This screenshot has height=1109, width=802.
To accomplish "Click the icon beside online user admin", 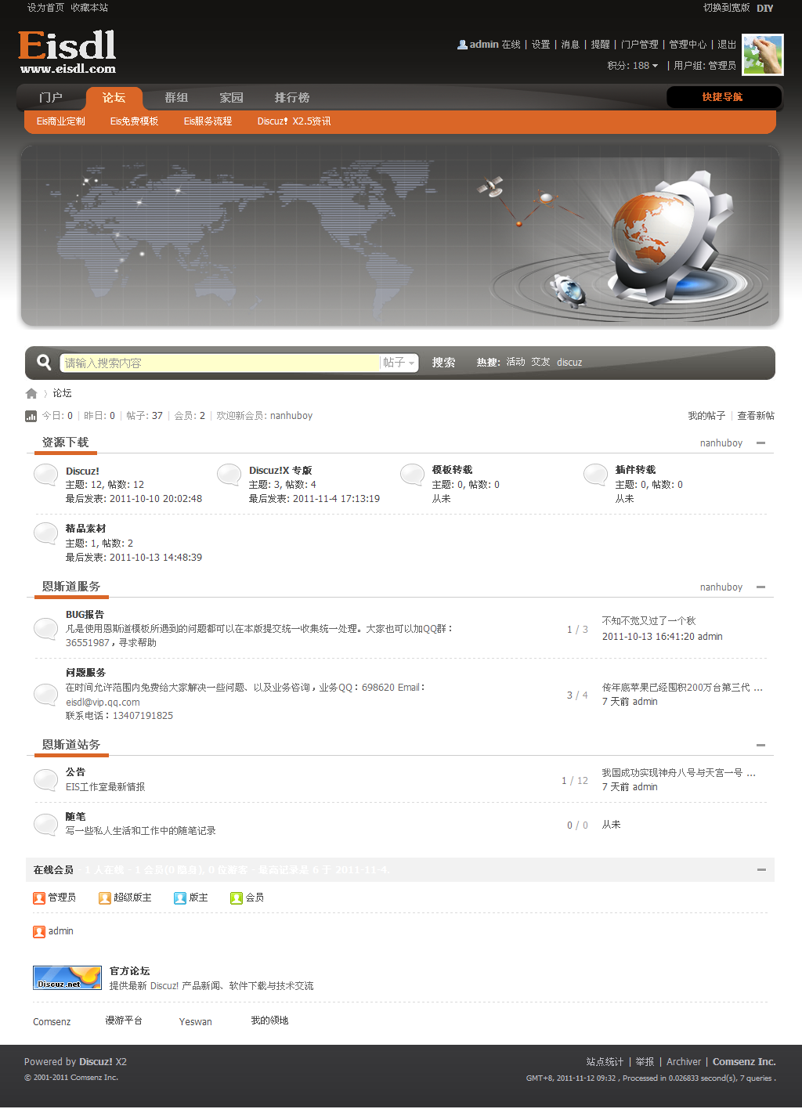I will pyautogui.click(x=39, y=932).
